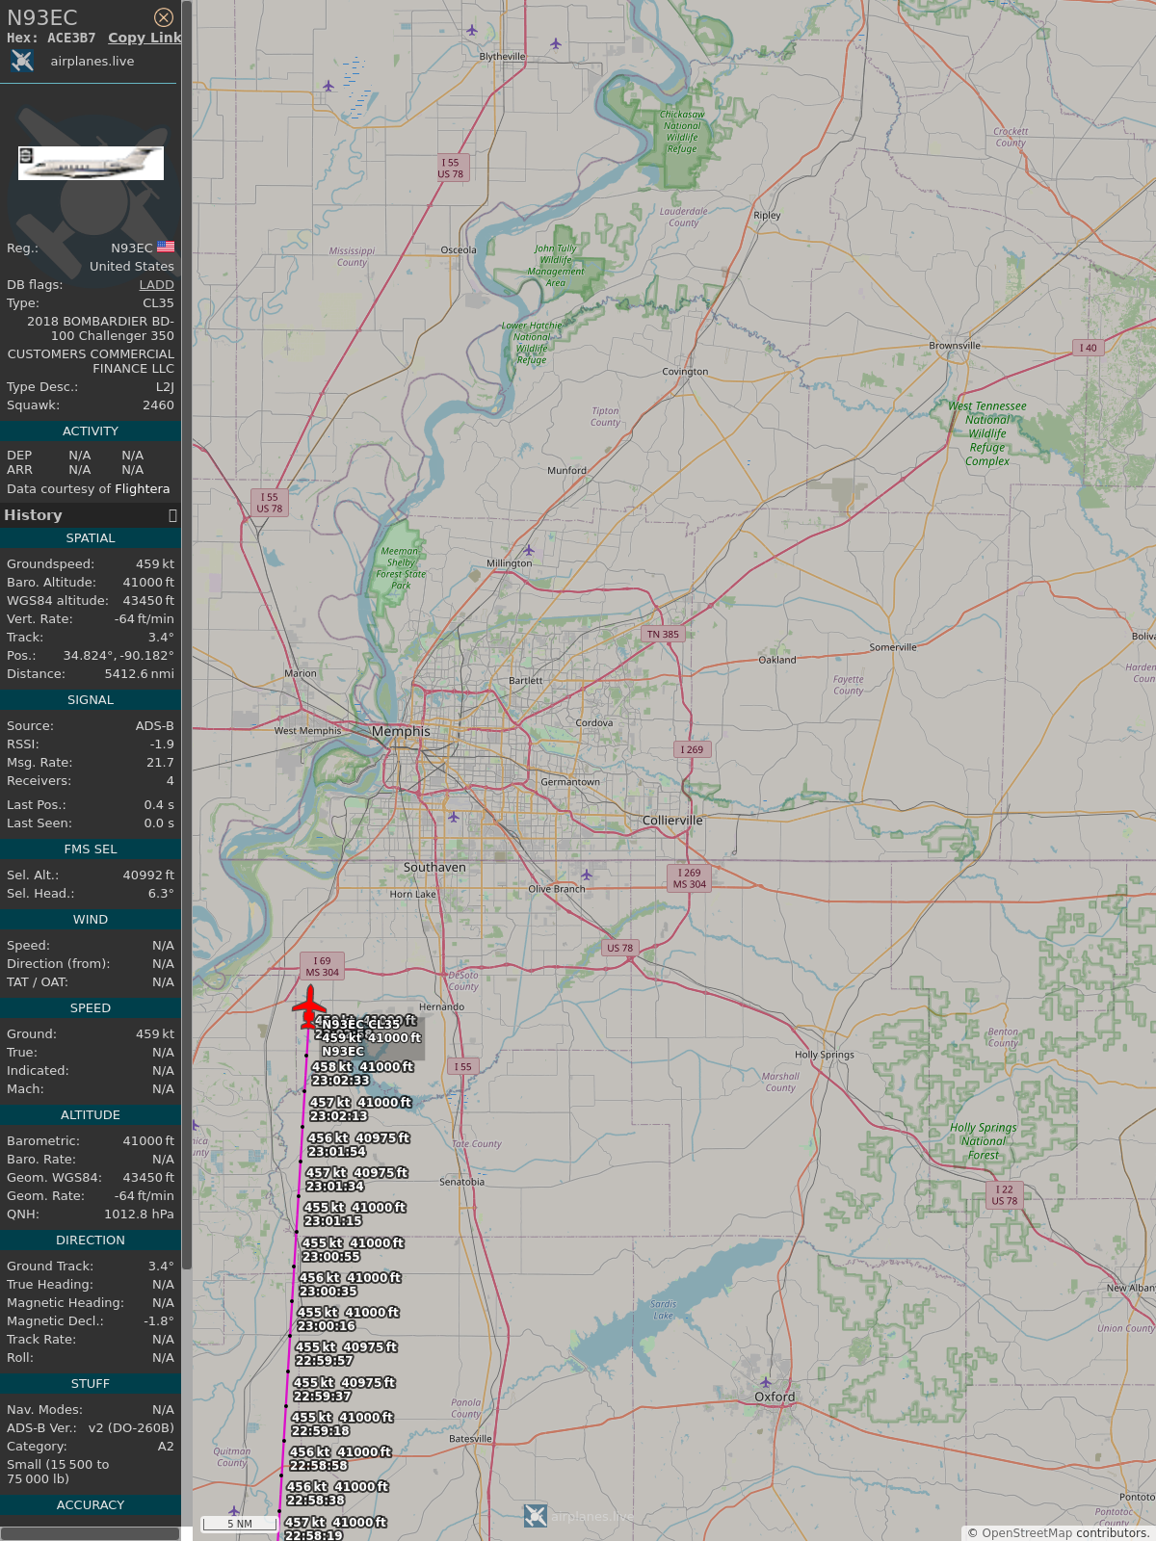
Task: Click the airplanes.live satellite logo in sidebar
Action: [22, 61]
